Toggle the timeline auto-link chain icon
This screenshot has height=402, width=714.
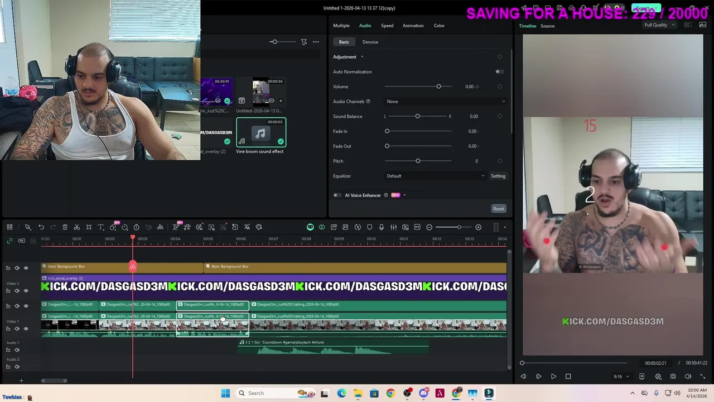point(9,241)
